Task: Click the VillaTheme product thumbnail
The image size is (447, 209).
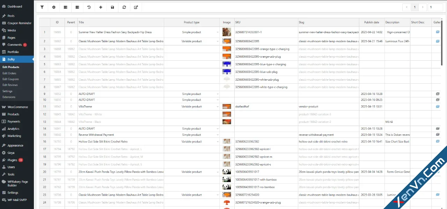Action: [x=227, y=106]
